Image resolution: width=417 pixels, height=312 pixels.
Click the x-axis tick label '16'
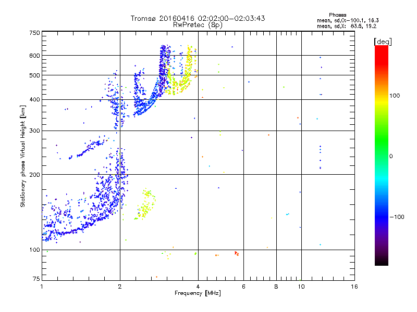coord(354,287)
